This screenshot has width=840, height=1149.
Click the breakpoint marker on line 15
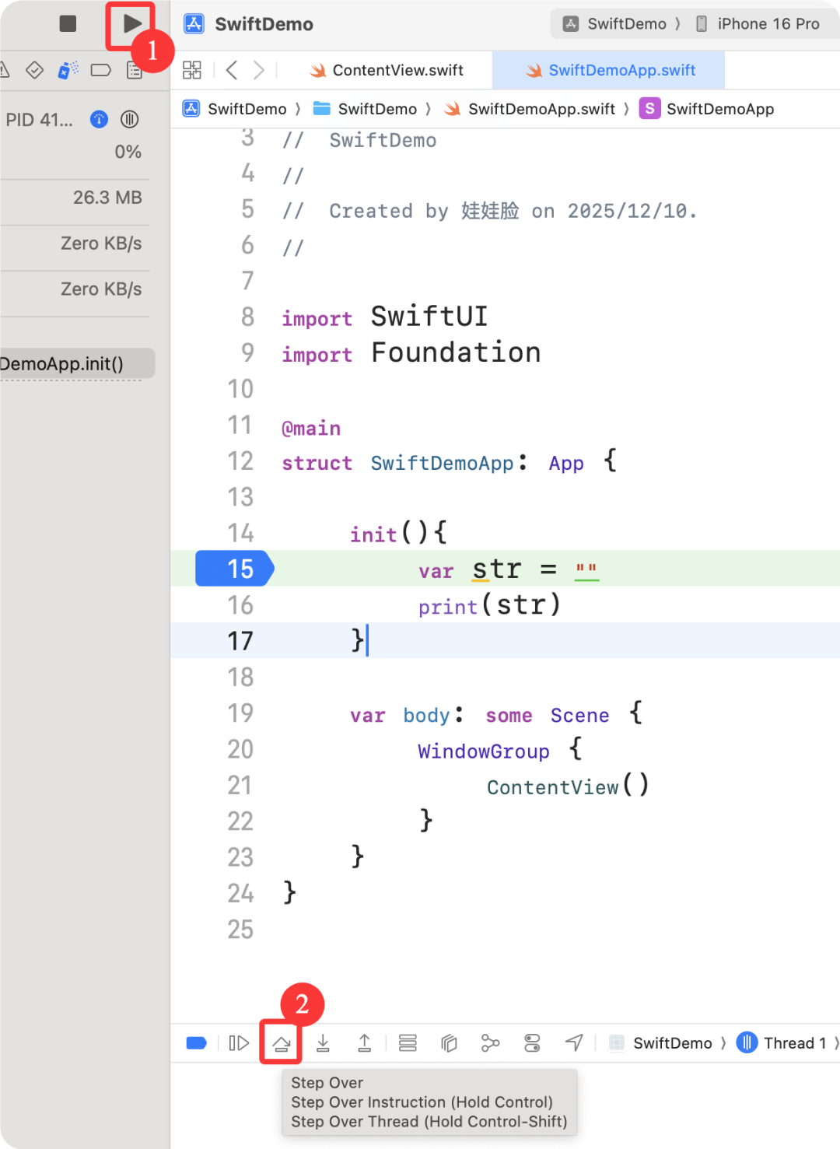coord(233,568)
